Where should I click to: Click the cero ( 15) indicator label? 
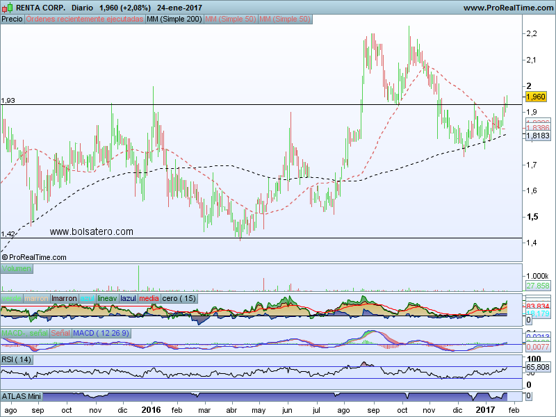pyautogui.click(x=179, y=299)
